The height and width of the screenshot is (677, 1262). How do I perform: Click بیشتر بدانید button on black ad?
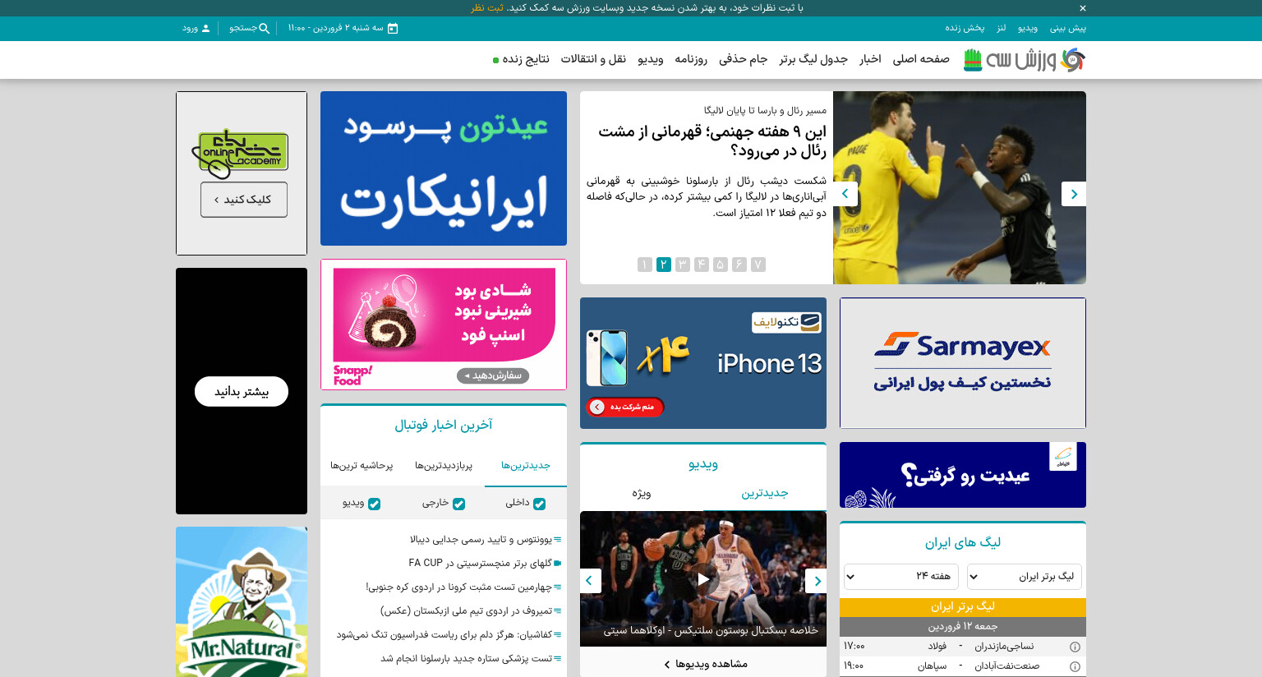[x=242, y=391]
